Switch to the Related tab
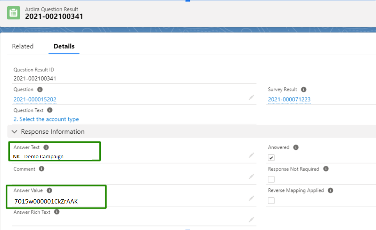376x230 pixels. pyautogui.click(x=23, y=46)
